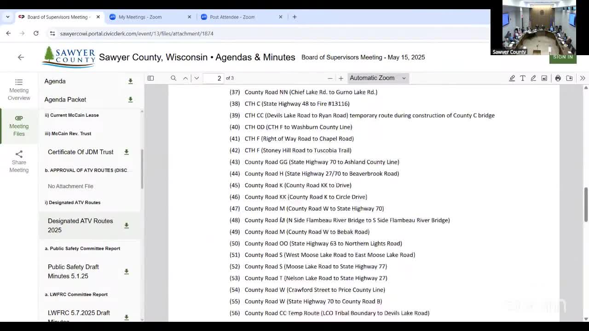The width and height of the screenshot is (589, 331).
Task: Select the Board of Supervisors Meeting tab
Action: pos(57,17)
